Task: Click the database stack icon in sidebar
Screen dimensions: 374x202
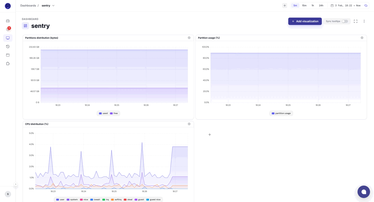Action: pyautogui.click(x=8, y=21)
